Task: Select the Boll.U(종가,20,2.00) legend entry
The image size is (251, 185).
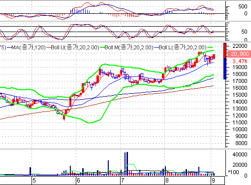Action: pyautogui.click(x=75, y=47)
